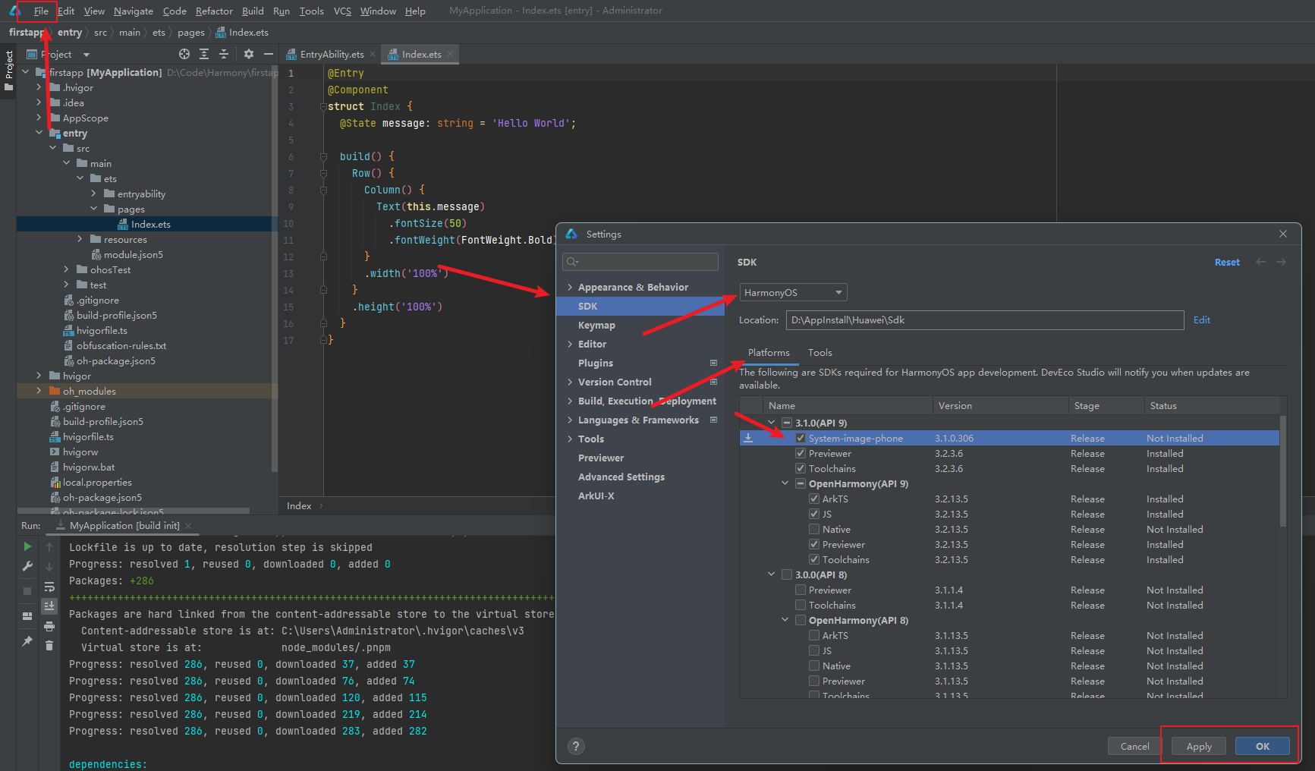Expand the oh_modules folder
This screenshot has height=771, width=1315.
(39, 391)
